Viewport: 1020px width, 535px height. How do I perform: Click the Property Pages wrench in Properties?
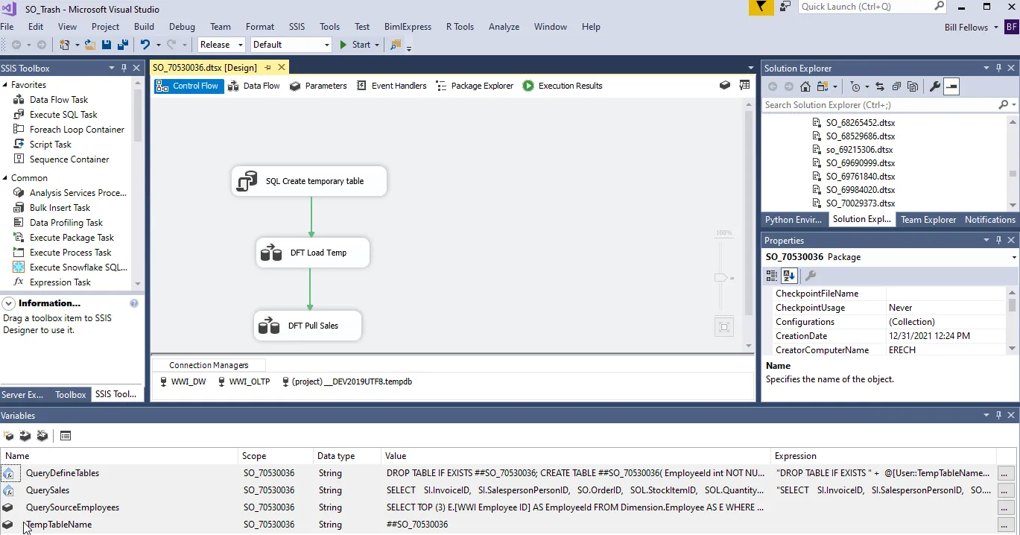click(x=811, y=276)
